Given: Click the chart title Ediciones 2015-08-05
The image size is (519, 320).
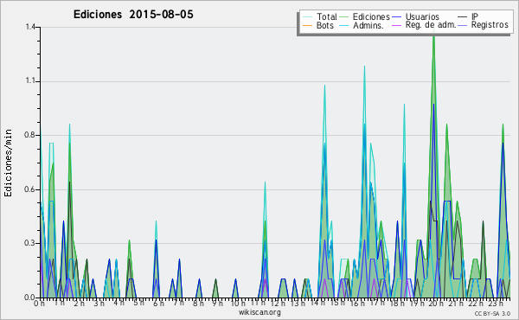Looking at the screenshot, I should coord(133,15).
